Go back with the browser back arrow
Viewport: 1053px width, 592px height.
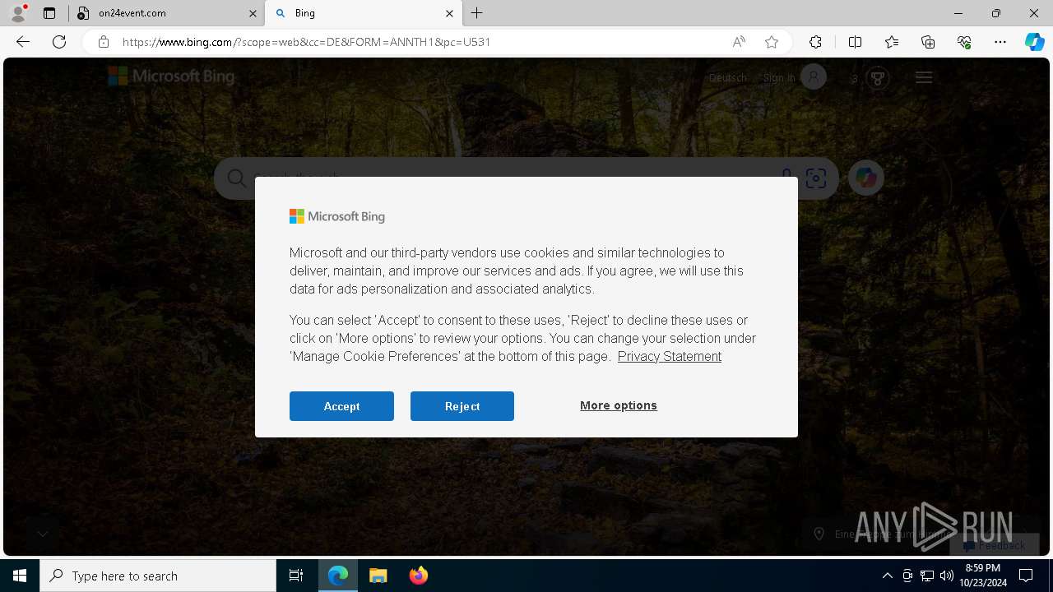pos(23,42)
